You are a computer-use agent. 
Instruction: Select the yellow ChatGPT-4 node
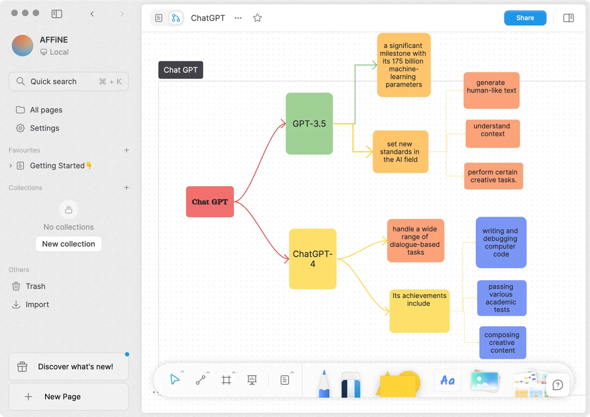click(x=313, y=259)
